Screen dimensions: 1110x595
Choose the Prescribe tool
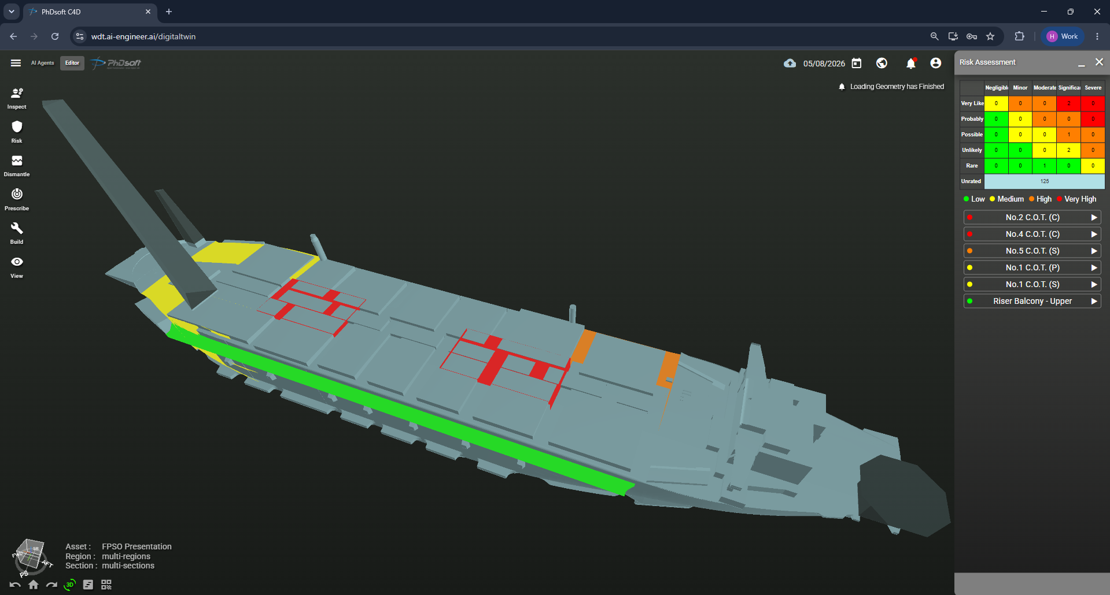pyautogui.click(x=17, y=199)
